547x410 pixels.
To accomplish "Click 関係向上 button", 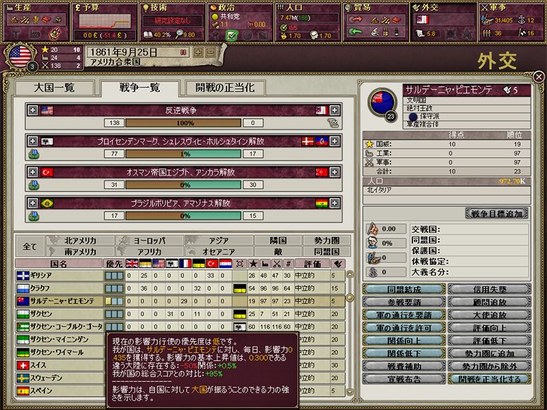I will coord(404,340).
